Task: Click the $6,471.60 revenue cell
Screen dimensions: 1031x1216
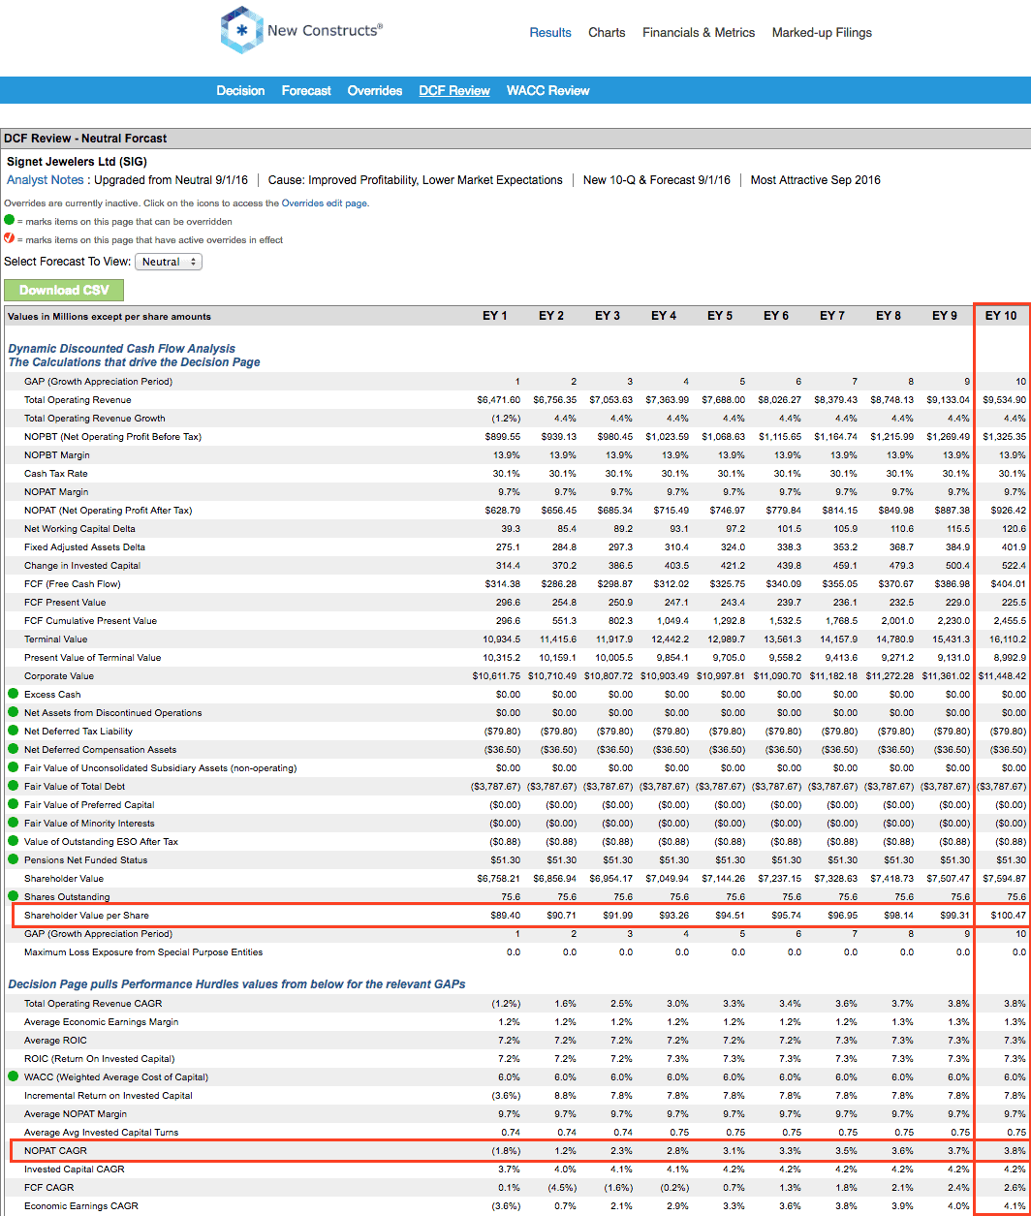Action: coord(499,399)
